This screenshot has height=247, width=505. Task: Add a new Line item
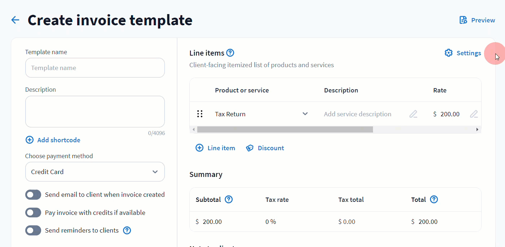[x=215, y=148]
